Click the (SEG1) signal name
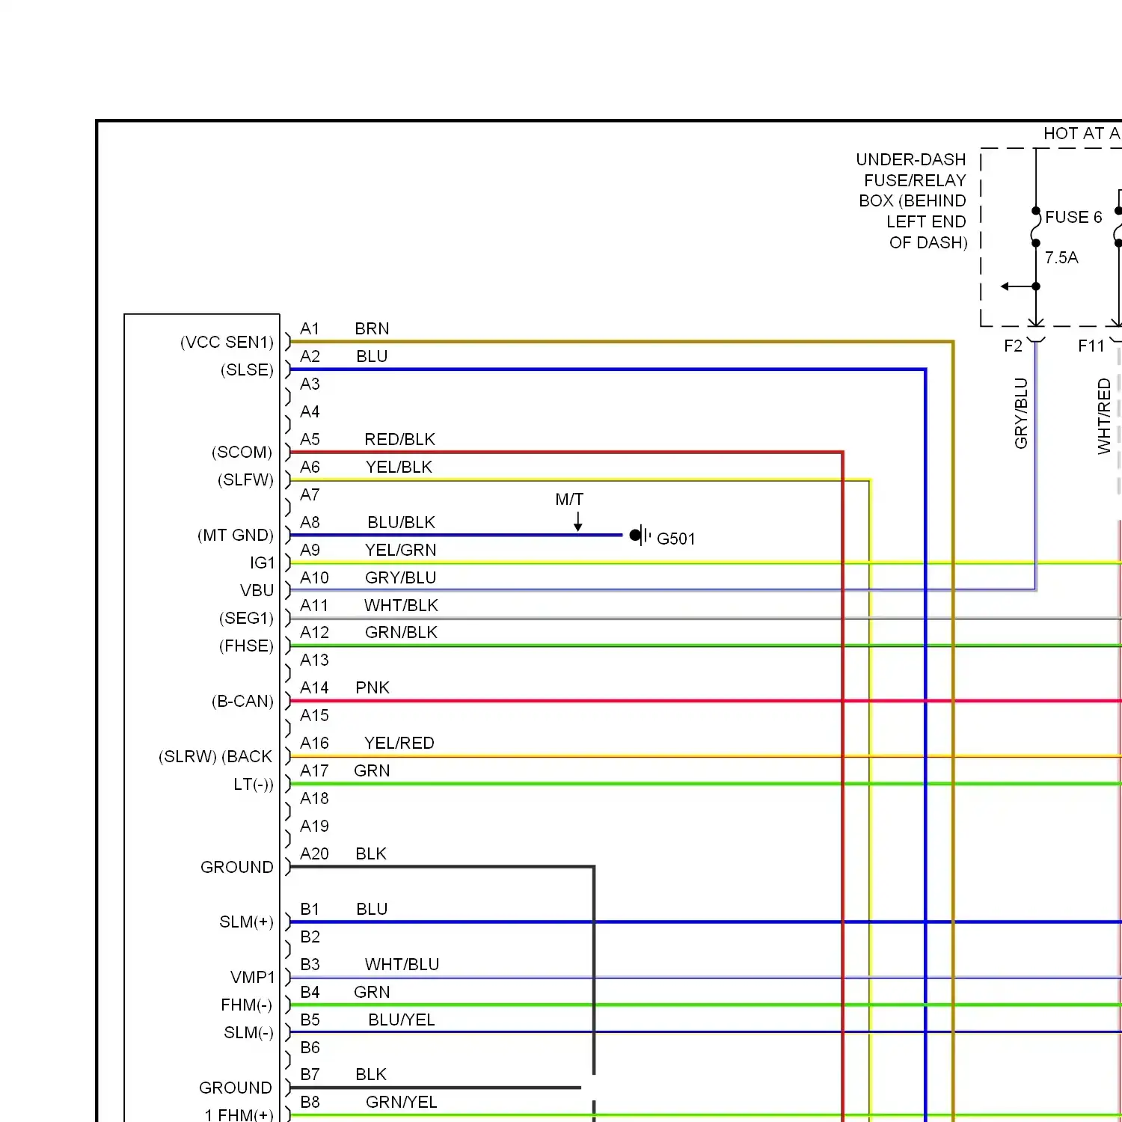This screenshot has height=1122, width=1122. pos(246,619)
